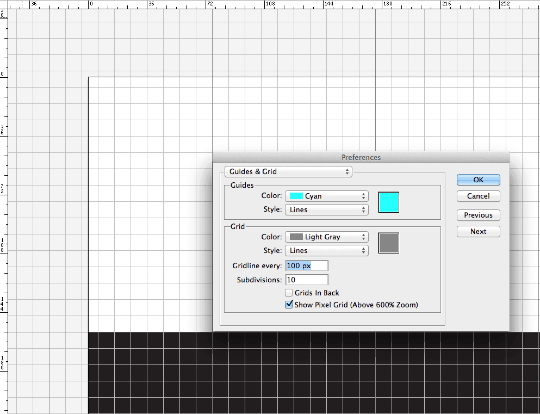Click the OK button in Preferences
The image size is (540, 414).
point(479,180)
